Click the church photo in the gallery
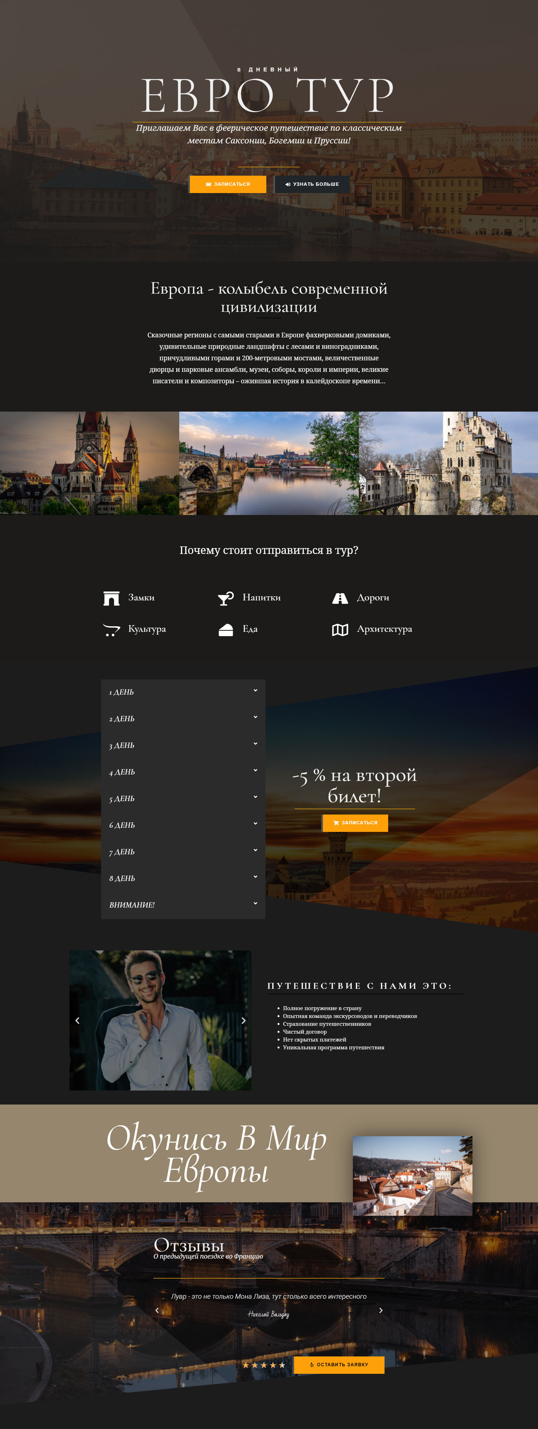 89,463
